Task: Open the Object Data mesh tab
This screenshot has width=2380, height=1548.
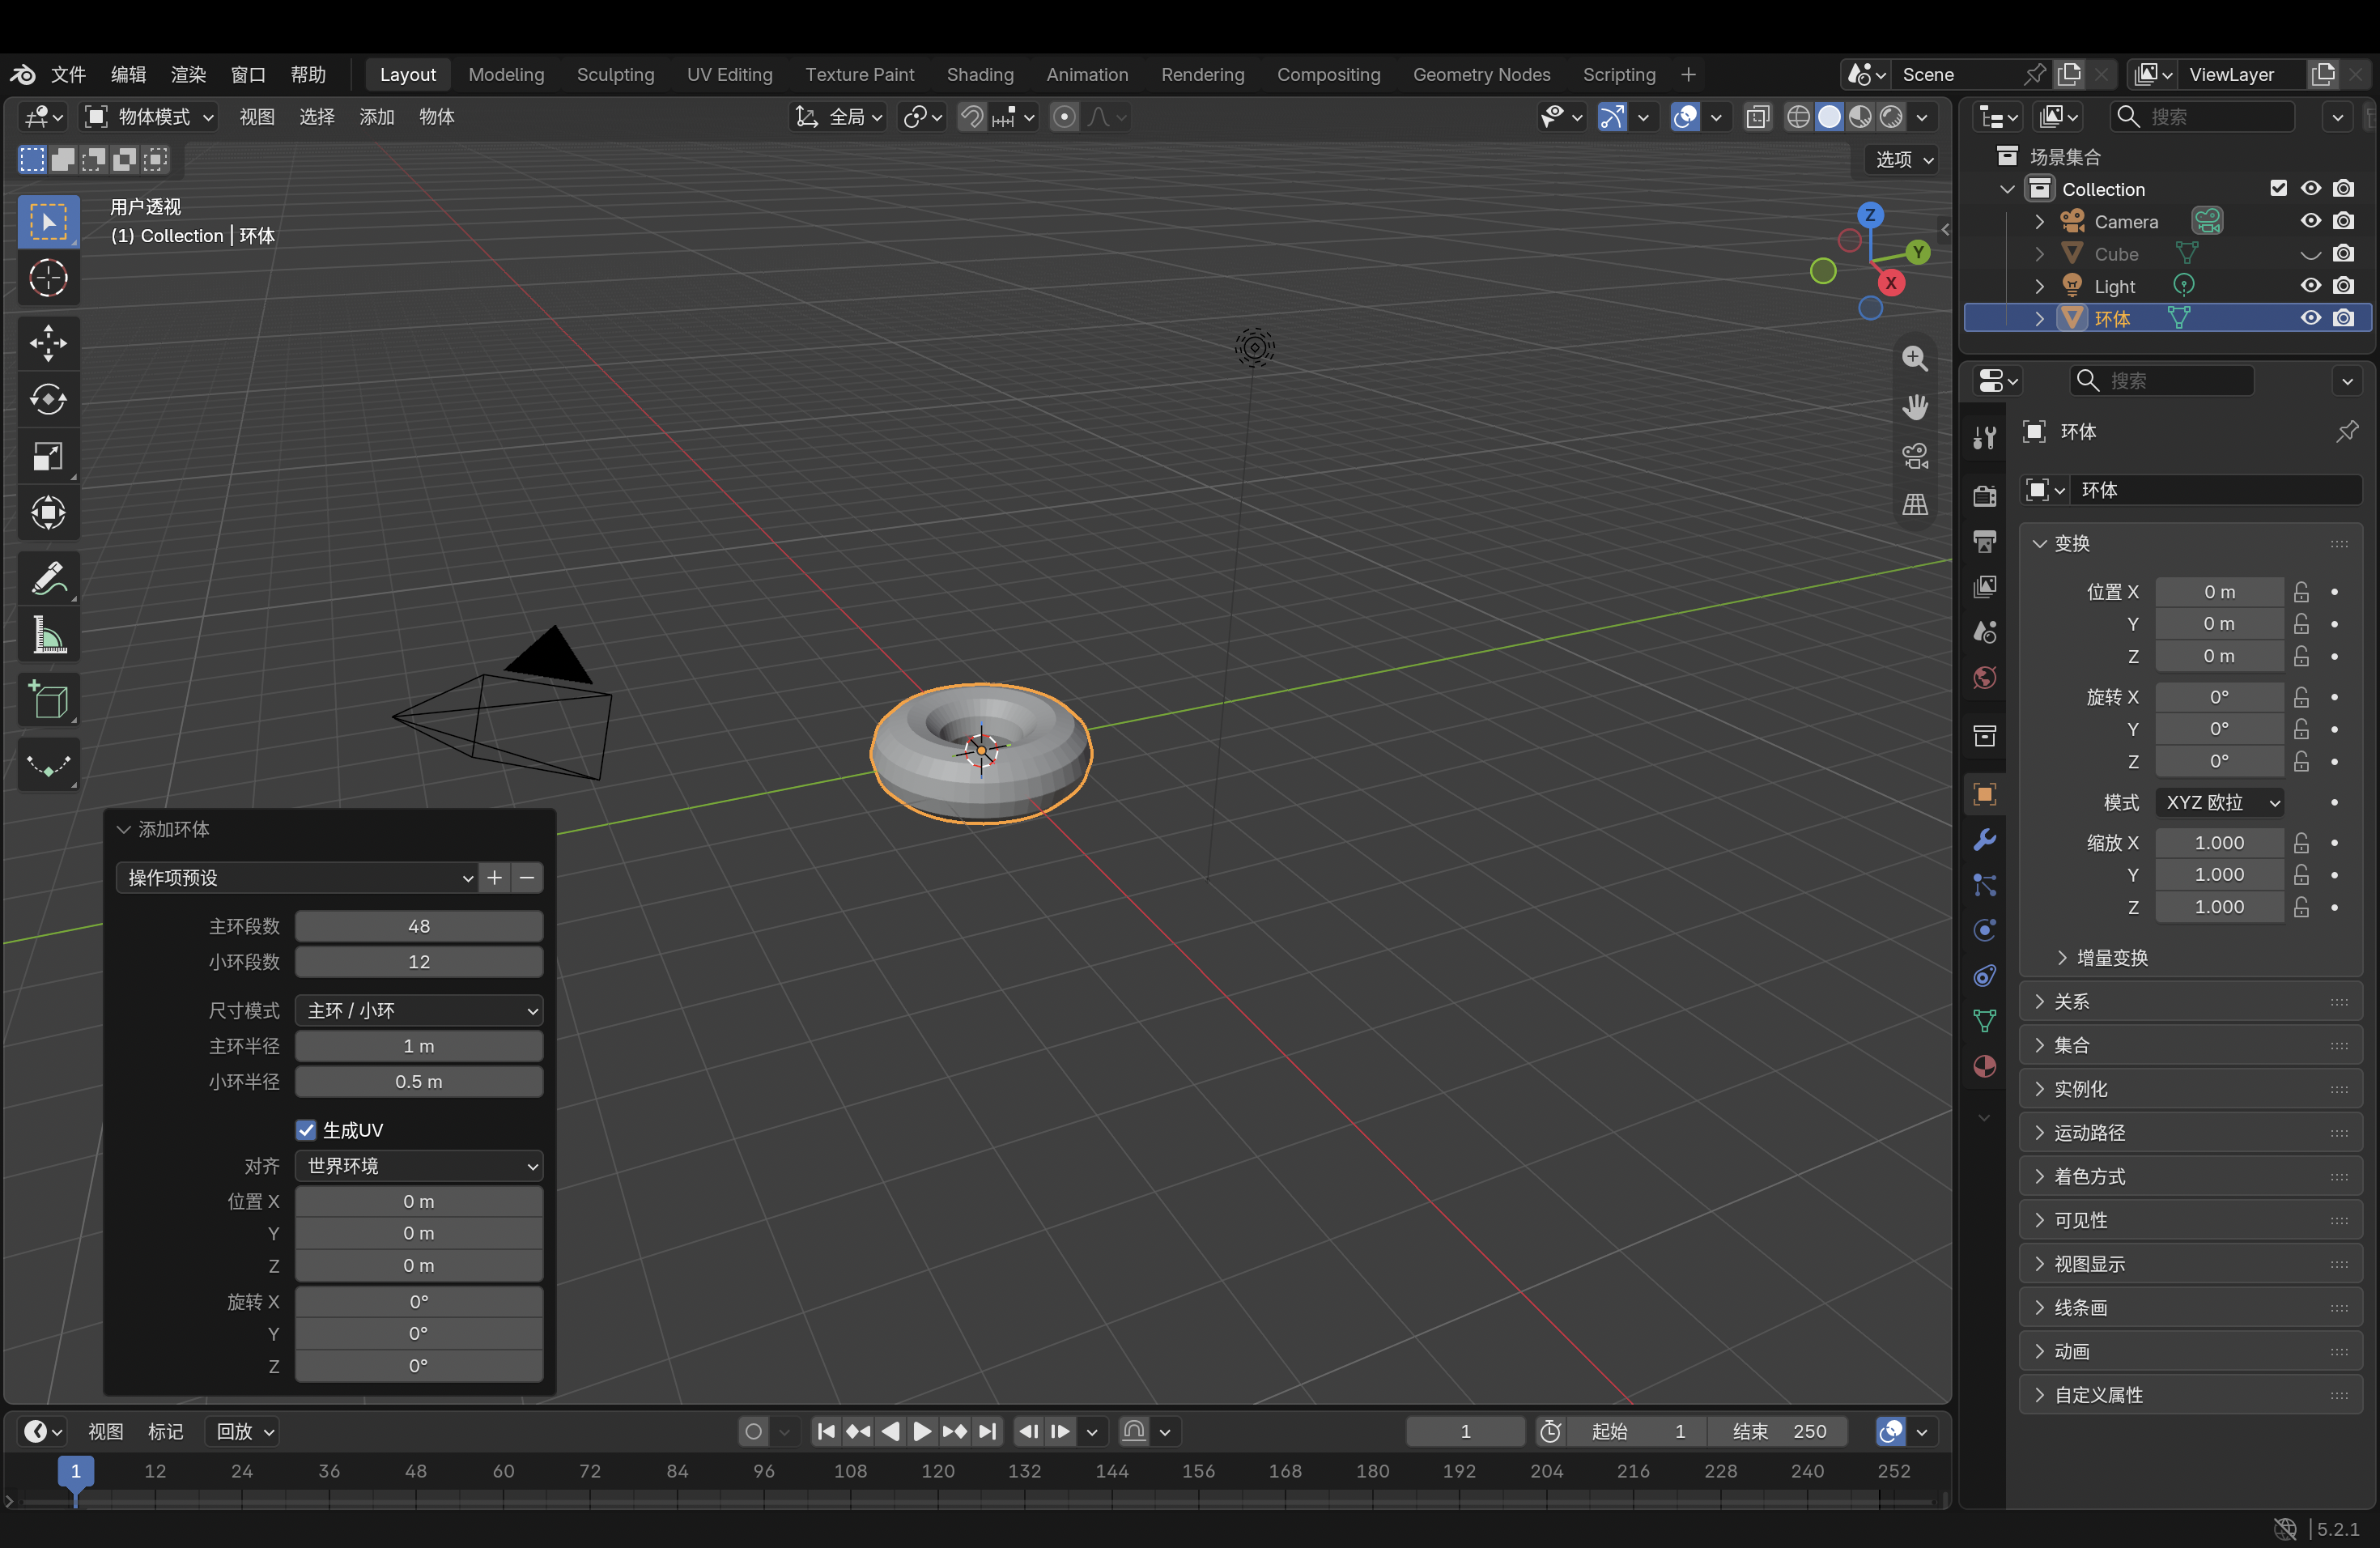Action: (x=1984, y=1021)
